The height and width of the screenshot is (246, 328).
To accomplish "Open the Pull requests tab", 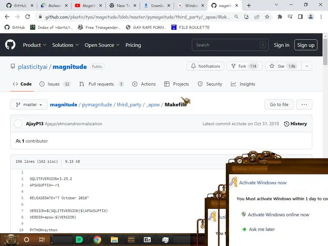I will pyautogui.click(x=102, y=84).
